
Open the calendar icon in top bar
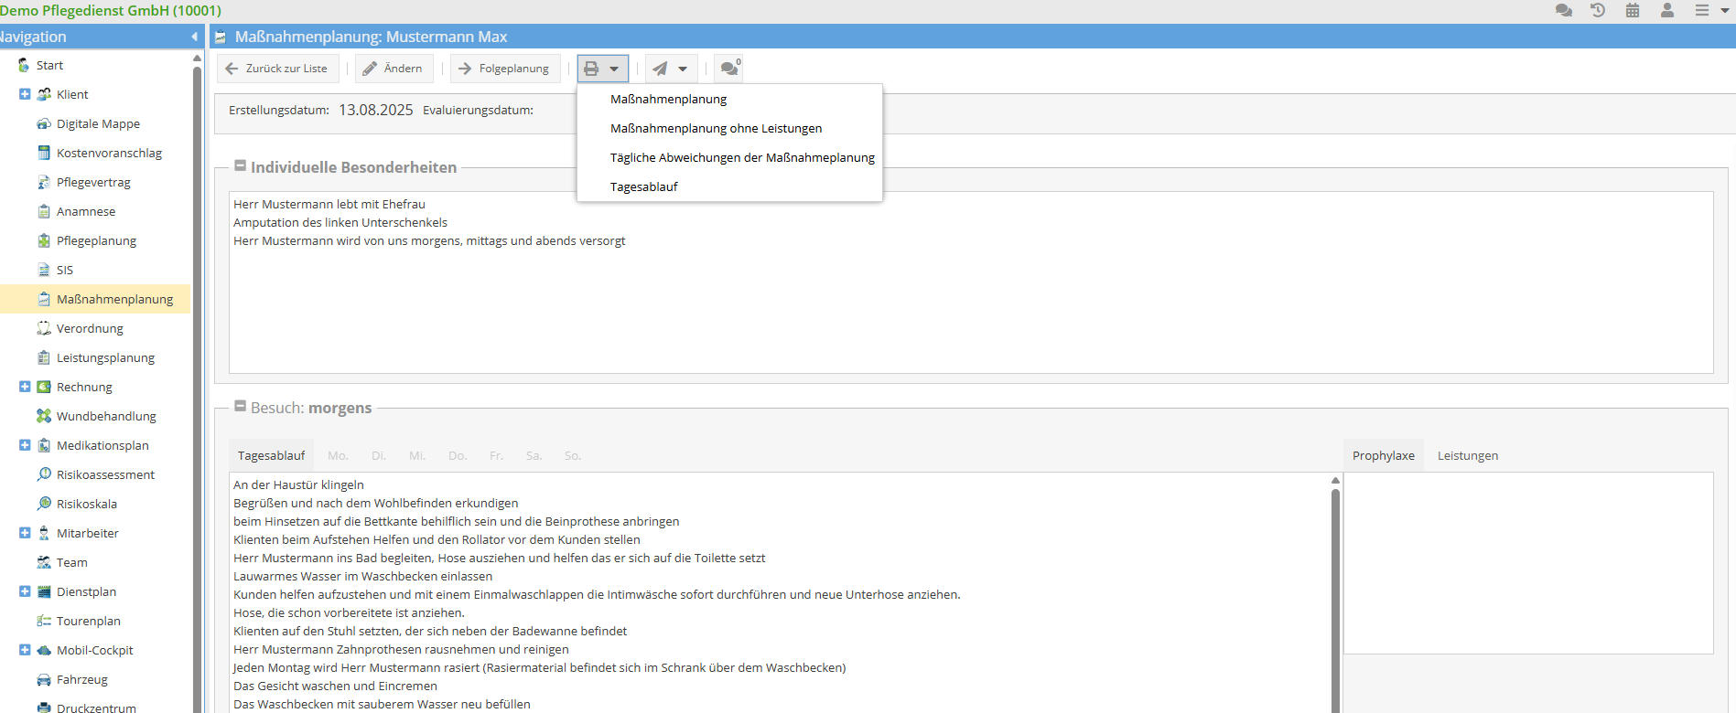[x=1633, y=10]
